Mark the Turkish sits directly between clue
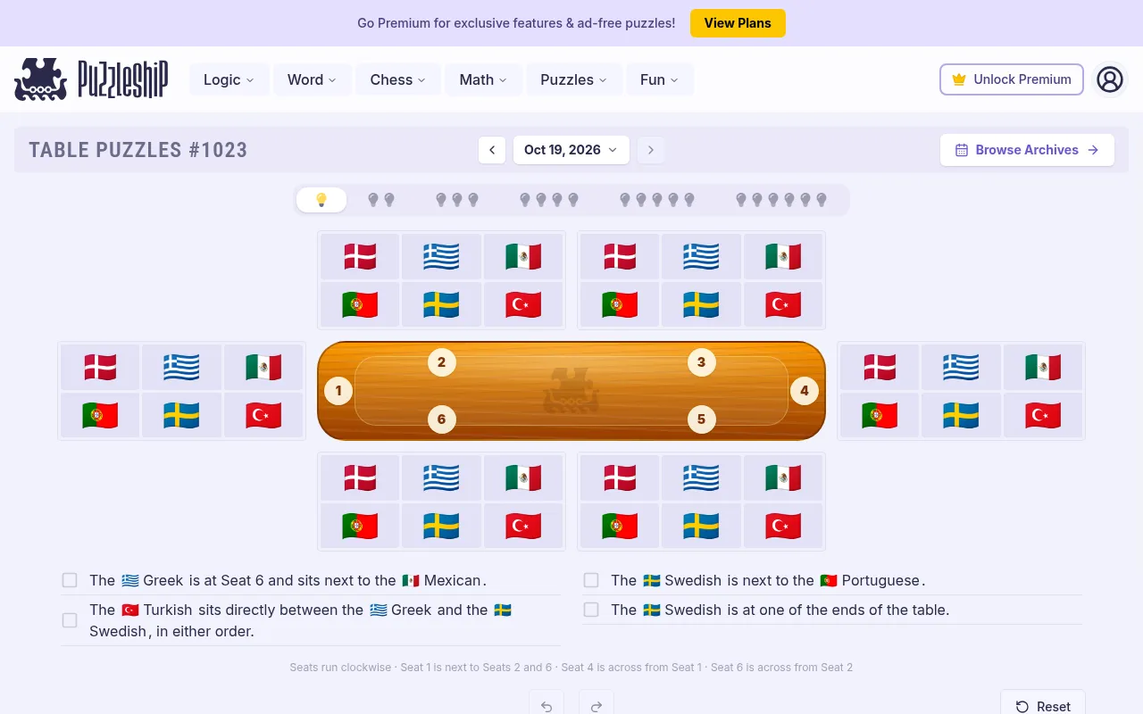This screenshot has width=1143, height=714. (x=70, y=620)
